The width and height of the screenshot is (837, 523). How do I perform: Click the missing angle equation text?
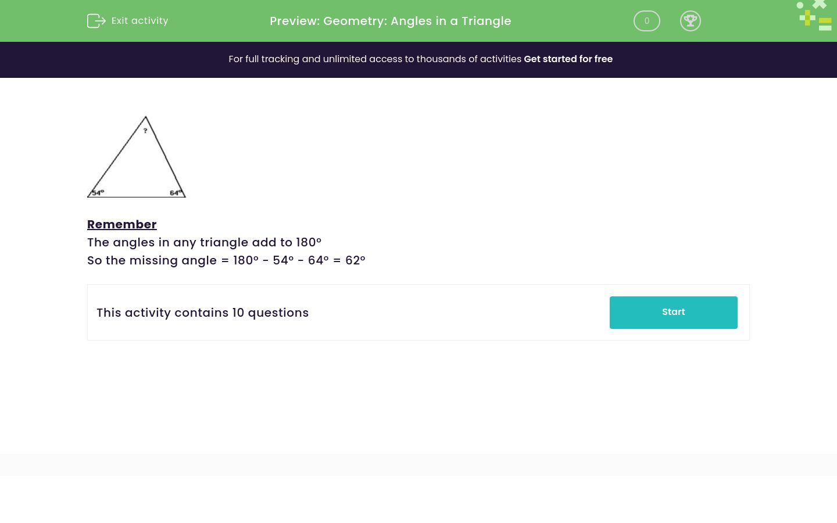[226, 260]
